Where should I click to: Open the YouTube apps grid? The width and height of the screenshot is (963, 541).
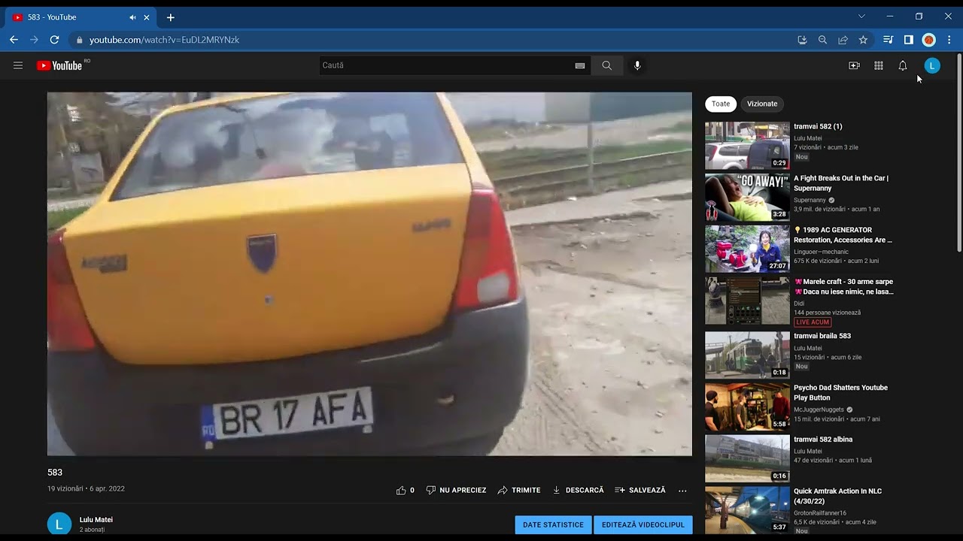tap(878, 65)
